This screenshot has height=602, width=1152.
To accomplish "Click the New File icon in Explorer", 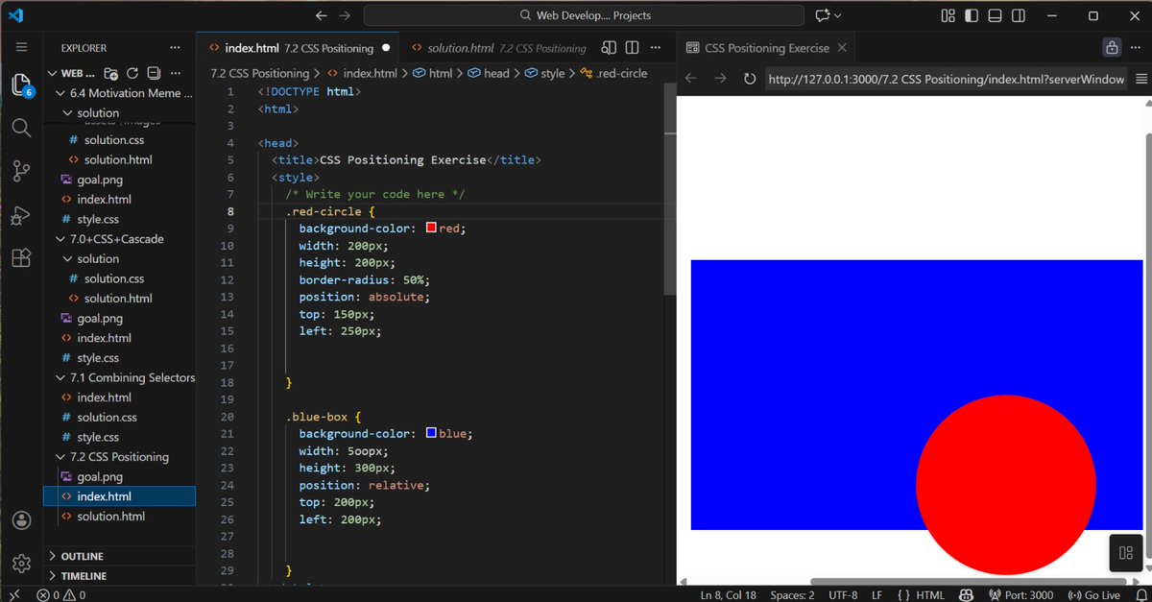I will (x=110, y=73).
